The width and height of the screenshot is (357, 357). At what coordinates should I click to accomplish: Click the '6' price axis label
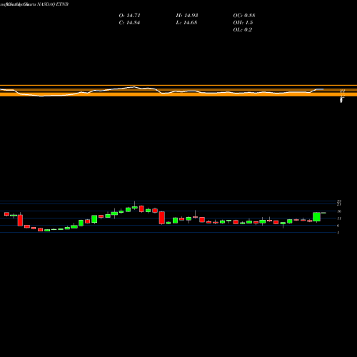pyautogui.click(x=338, y=226)
